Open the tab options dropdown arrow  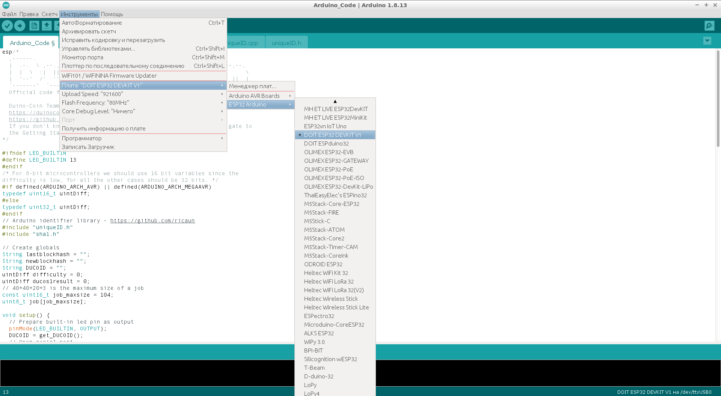coord(707,40)
